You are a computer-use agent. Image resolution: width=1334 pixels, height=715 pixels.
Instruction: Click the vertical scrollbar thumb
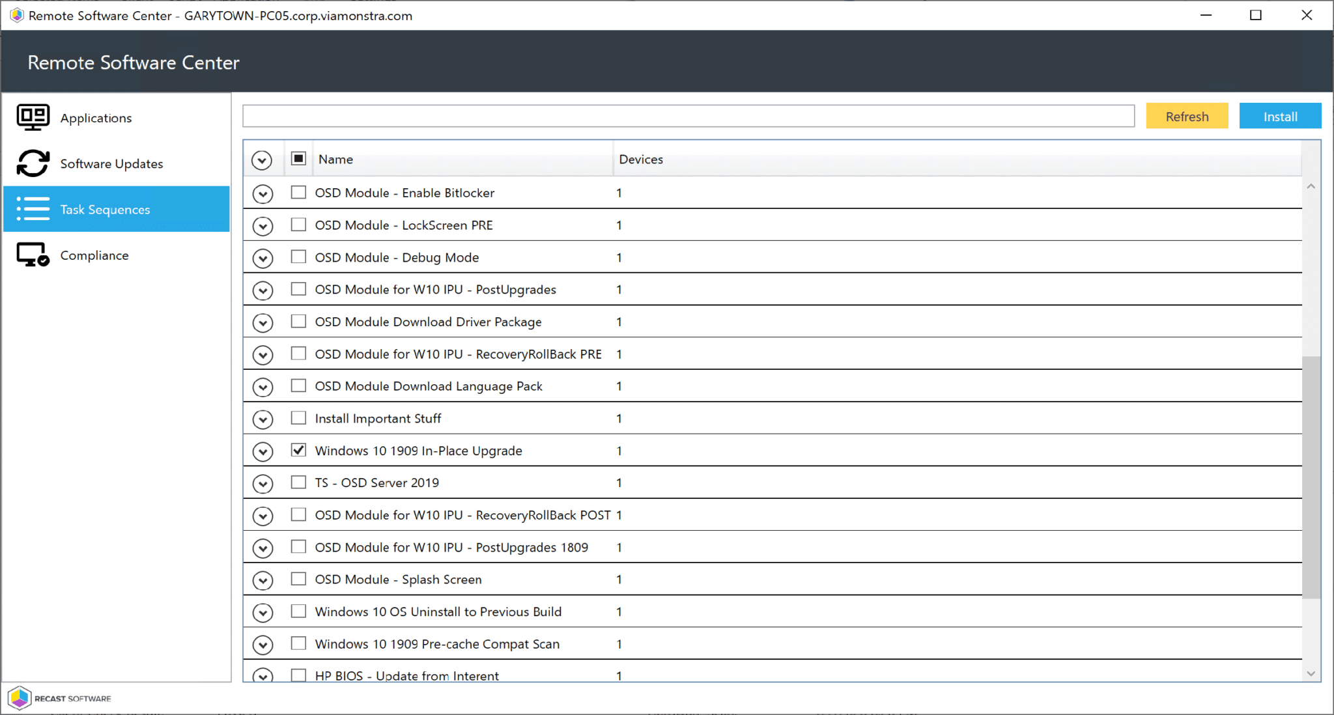(1311, 477)
